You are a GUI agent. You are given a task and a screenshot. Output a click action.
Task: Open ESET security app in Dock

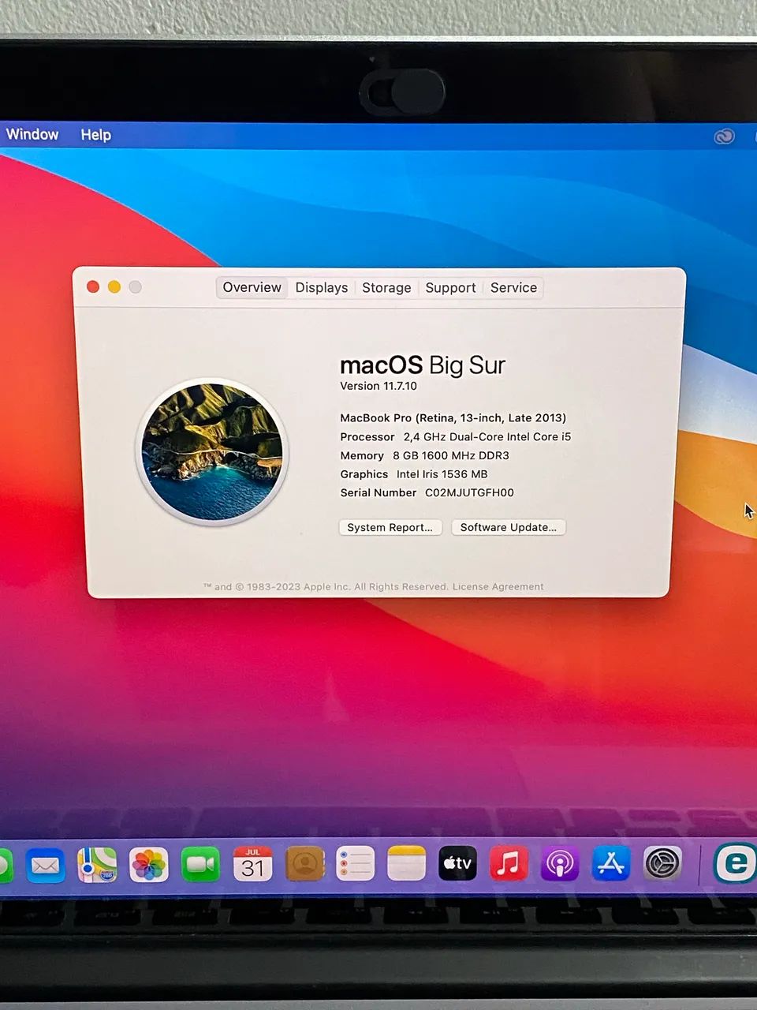click(x=735, y=862)
